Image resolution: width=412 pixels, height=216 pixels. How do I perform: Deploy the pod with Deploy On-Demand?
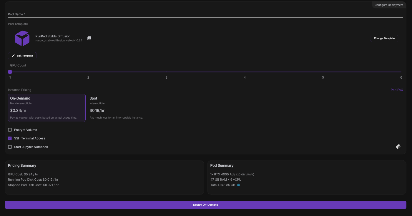click(x=205, y=205)
